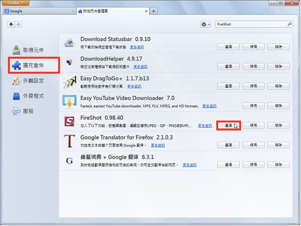Go forward with the forward arrow

(18, 24)
